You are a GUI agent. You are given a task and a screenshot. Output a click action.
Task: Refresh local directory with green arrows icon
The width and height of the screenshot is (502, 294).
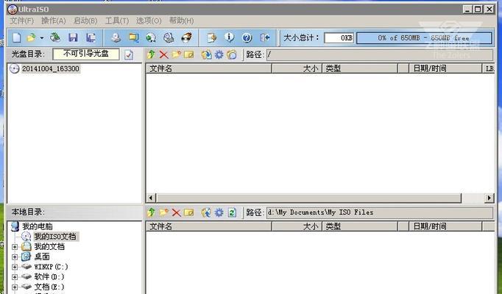click(x=232, y=212)
